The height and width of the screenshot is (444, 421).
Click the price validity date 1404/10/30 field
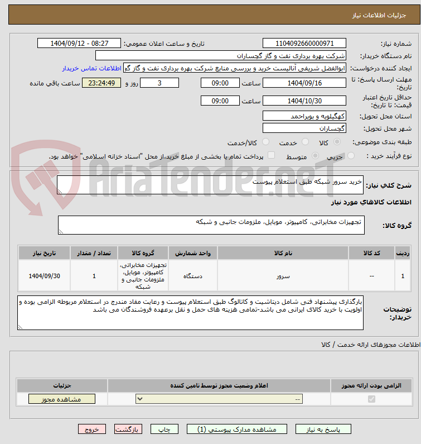coord(304,101)
